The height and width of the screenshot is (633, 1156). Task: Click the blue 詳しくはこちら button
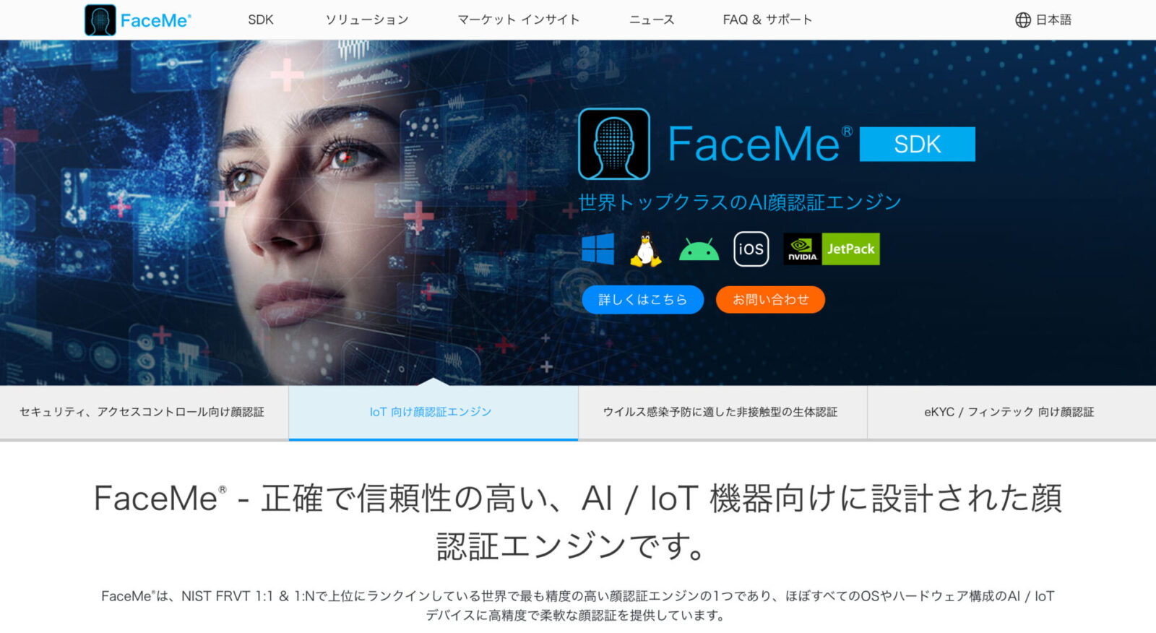[643, 300]
